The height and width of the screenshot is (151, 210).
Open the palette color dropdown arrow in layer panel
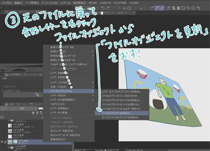click(7, 108)
